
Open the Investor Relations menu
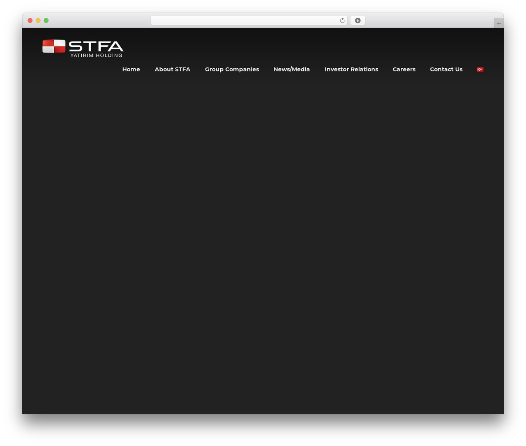351,70
